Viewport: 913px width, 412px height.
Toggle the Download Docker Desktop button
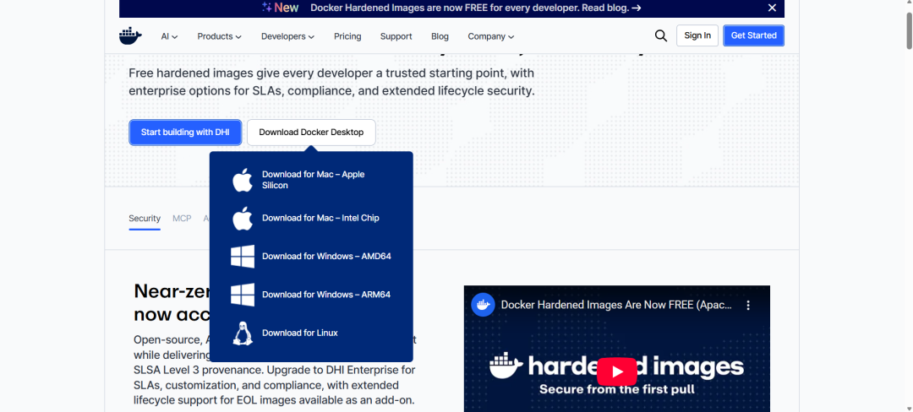pos(311,133)
